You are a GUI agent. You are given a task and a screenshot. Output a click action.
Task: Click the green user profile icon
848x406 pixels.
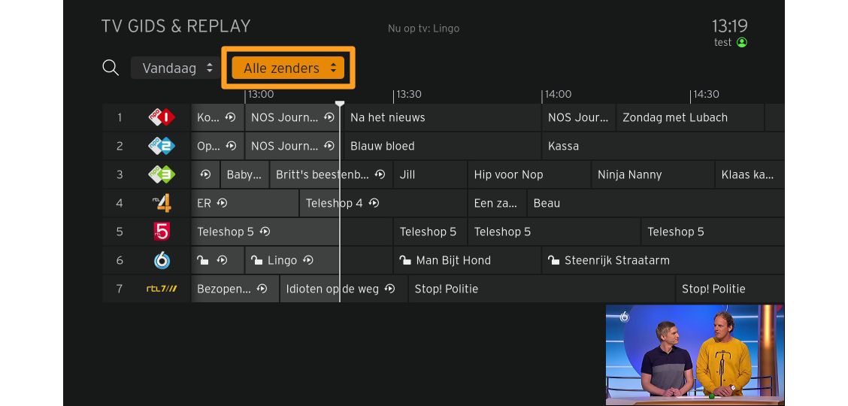[x=742, y=43]
